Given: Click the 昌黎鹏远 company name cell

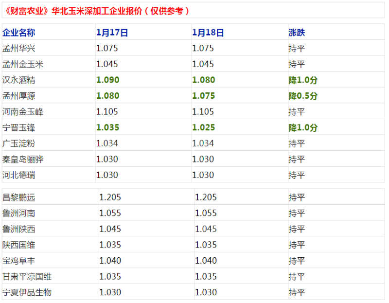Looking at the screenshot, I should [19, 197].
